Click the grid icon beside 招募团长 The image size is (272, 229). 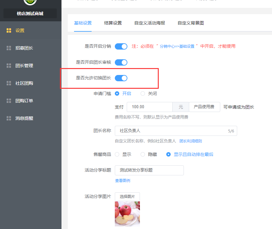[9, 48]
